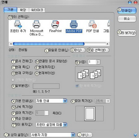139x138 pixels.
Task: Open the 워터마크 tab
Action: 37,10
